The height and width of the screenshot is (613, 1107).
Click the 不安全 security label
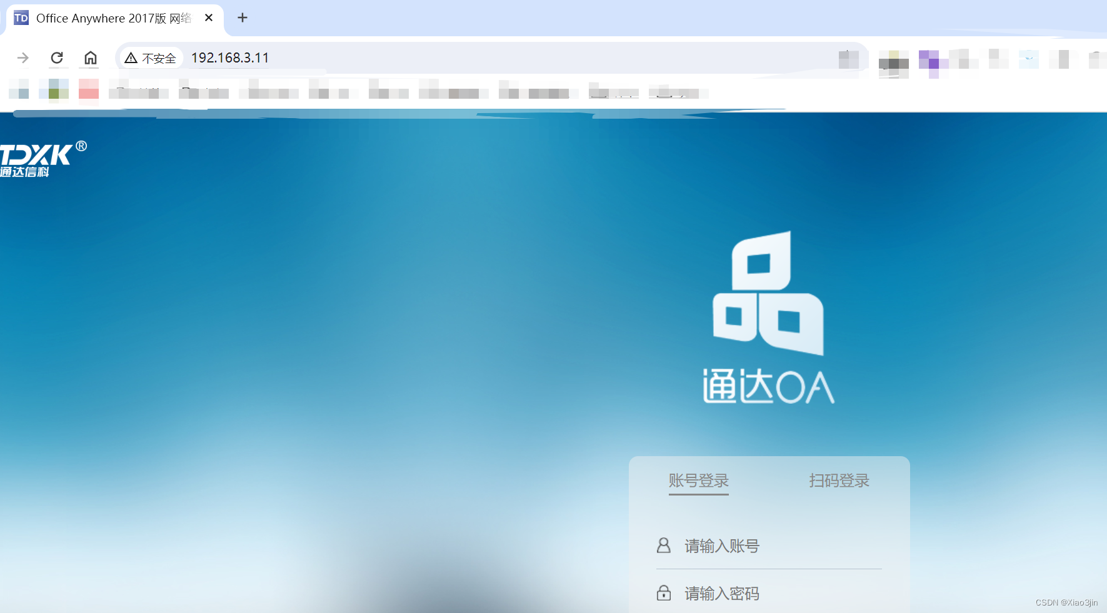(x=159, y=57)
